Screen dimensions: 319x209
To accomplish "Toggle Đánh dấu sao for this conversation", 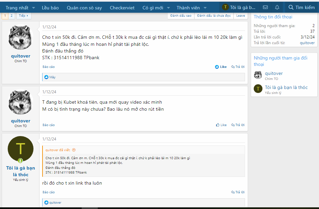I will [x=181, y=16].
